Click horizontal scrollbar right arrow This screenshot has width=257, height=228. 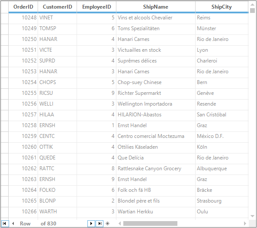coord(245,223)
